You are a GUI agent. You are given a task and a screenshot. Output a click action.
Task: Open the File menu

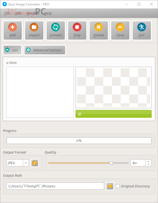click(x=7, y=13)
